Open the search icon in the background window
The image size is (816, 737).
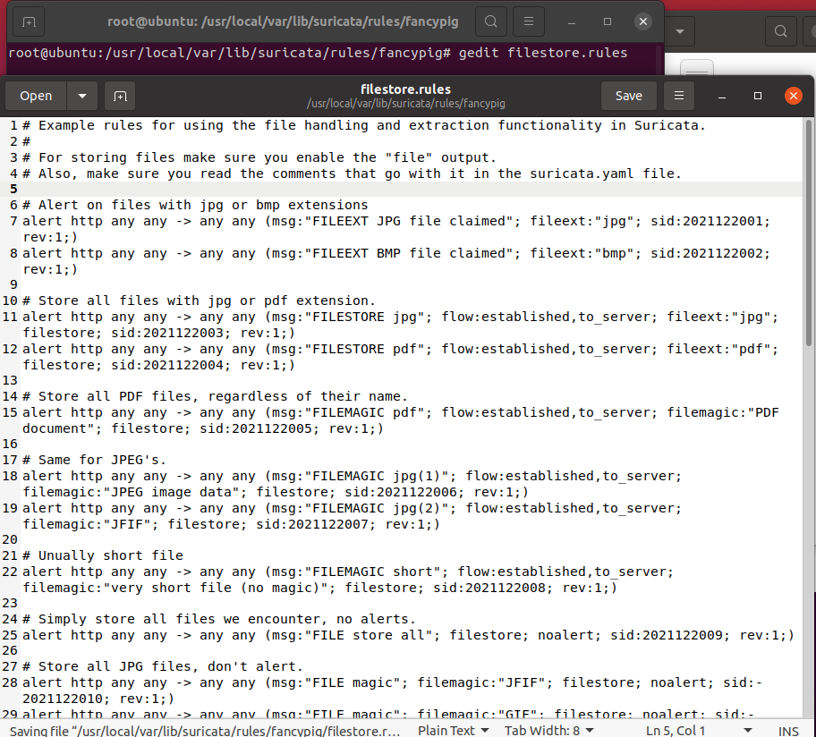tap(780, 31)
